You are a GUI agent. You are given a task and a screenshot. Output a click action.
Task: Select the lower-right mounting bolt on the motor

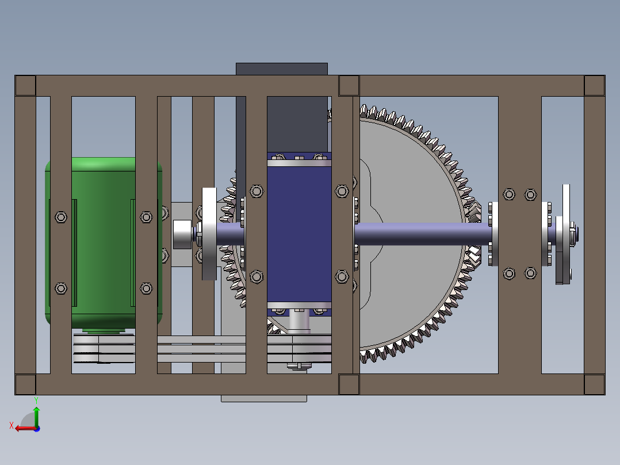pos(146,288)
